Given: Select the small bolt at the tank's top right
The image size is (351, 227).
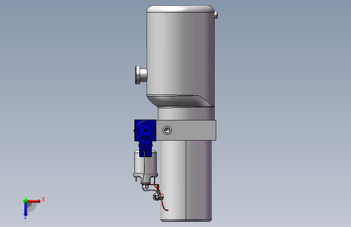Looking at the screenshot, I should [x=216, y=15].
